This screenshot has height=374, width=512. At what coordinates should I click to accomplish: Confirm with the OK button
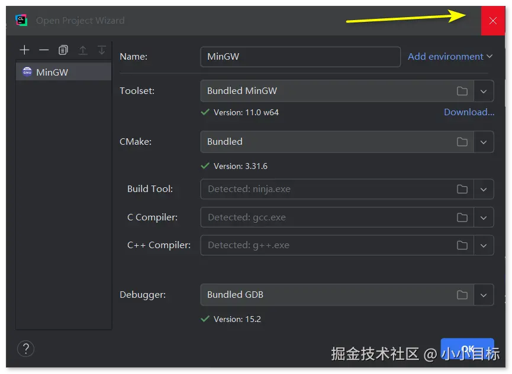(x=467, y=349)
